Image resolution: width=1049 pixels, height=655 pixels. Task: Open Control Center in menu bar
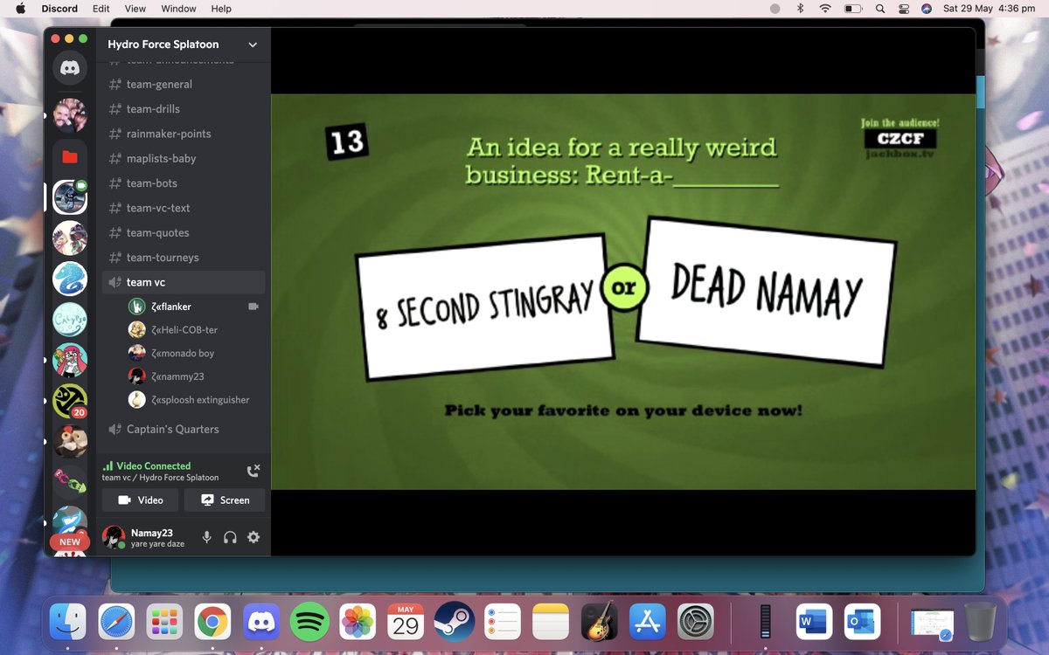[904, 9]
